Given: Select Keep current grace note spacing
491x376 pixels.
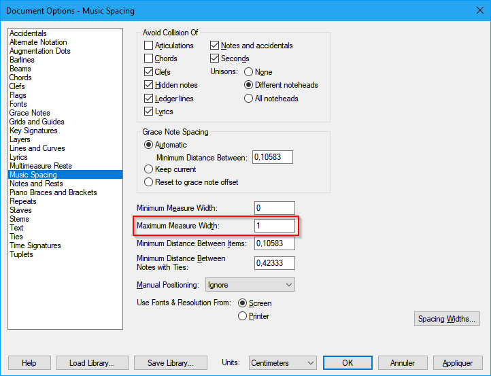Looking at the screenshot, I should coord(148,169).
